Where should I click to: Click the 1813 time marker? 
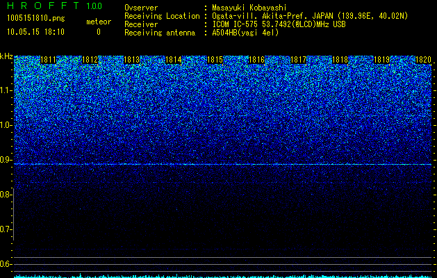click(x=131, y=60)
